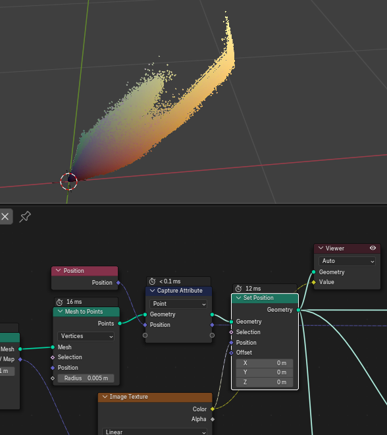Click the 3D cursor in the viewport

68,181
